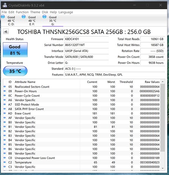169x175 pixels.
Task: Click the Drive Letter field G:
Action: coord(86,63)
